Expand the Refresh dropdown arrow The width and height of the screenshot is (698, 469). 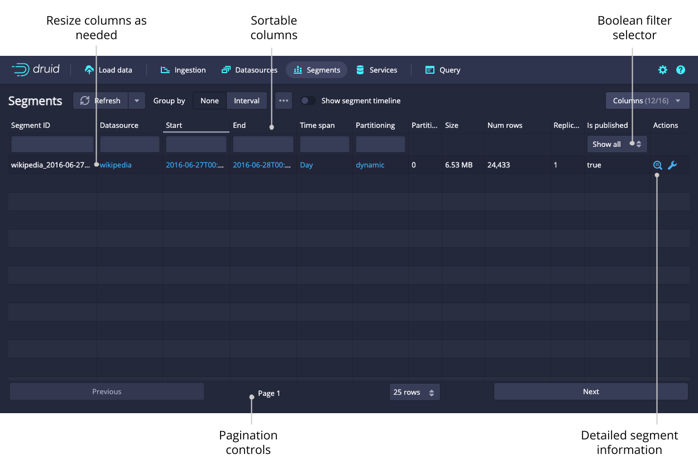137,100
